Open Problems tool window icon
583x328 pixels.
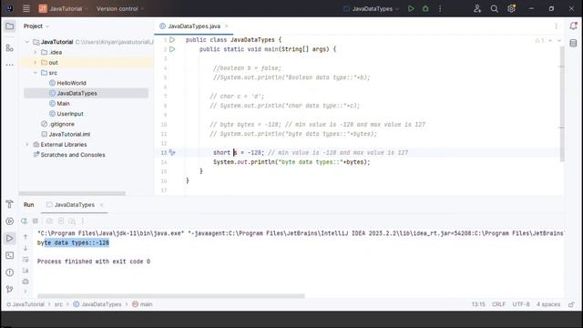10,272
